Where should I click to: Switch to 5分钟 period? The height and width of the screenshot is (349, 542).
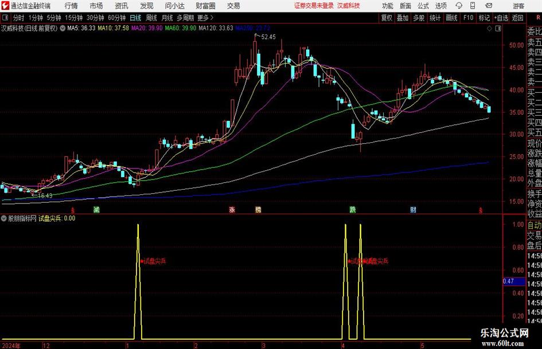point(54,18)
